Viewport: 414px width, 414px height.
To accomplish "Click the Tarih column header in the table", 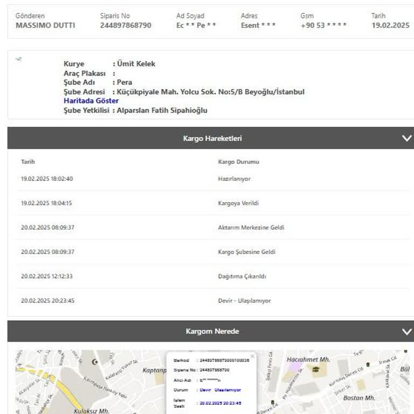I will pyautogui.click(x=28, y=162).
